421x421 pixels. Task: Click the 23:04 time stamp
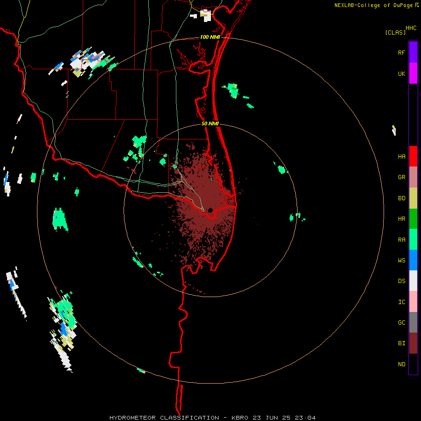pos(305,418)
